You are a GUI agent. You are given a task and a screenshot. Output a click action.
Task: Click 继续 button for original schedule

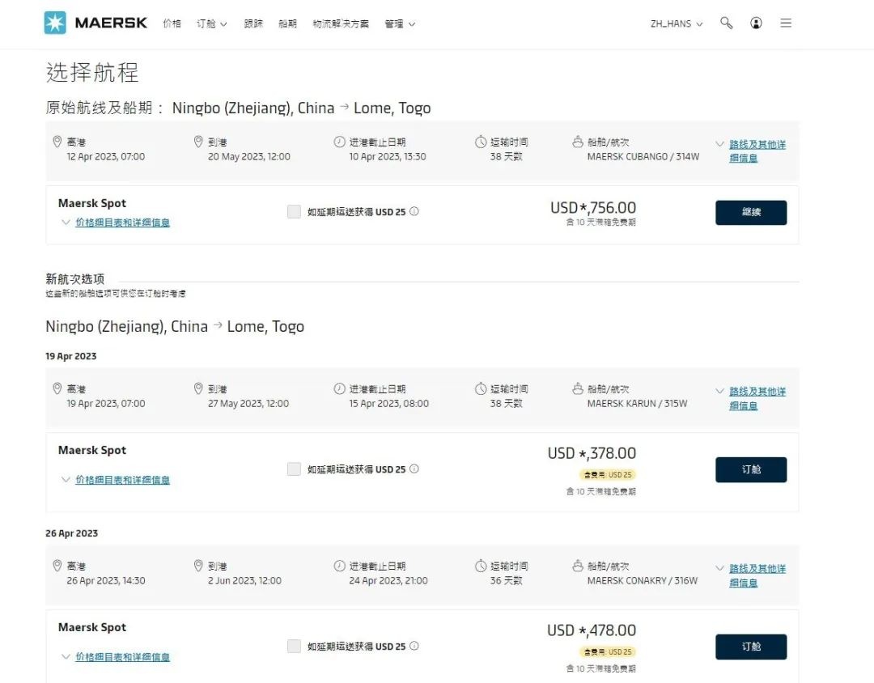pos(751,213)
